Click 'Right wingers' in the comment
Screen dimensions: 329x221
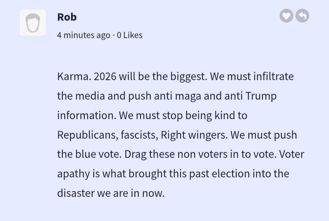(x=194, y=135)
